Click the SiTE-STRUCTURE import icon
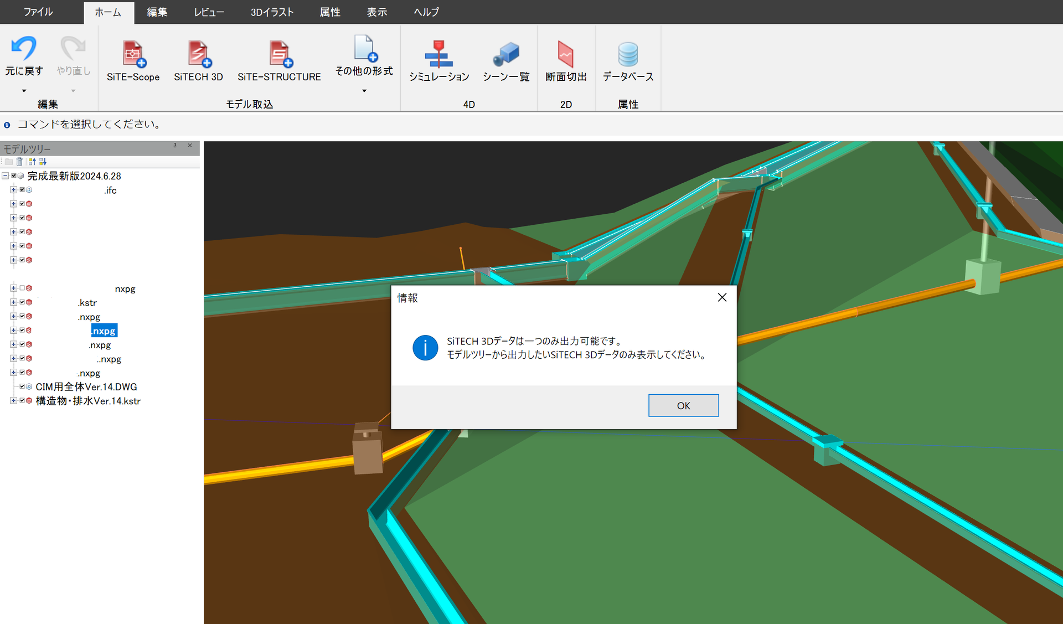1063x624 pixels. point(279,54)
